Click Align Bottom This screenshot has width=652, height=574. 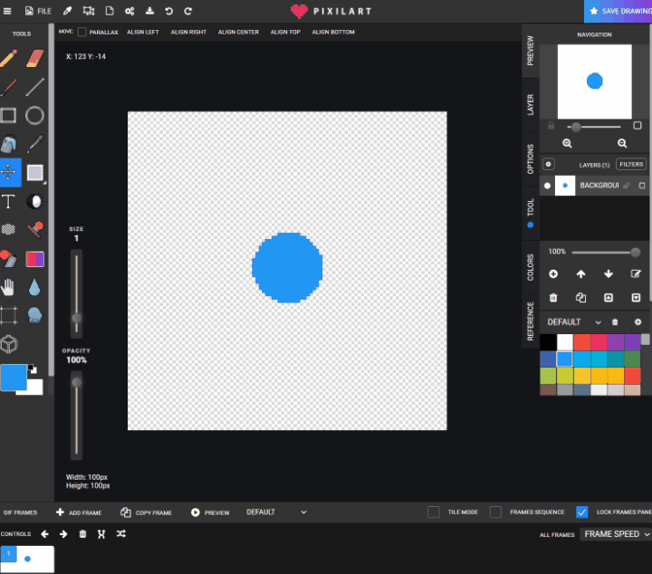(333, 32)
